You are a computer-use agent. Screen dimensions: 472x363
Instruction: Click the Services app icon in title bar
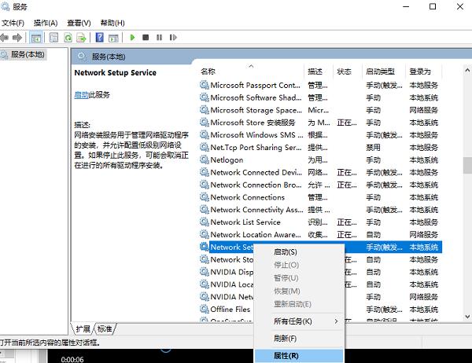click(x=6, y=6)
